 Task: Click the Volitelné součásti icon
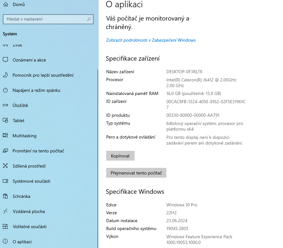[x=5, y=226]
